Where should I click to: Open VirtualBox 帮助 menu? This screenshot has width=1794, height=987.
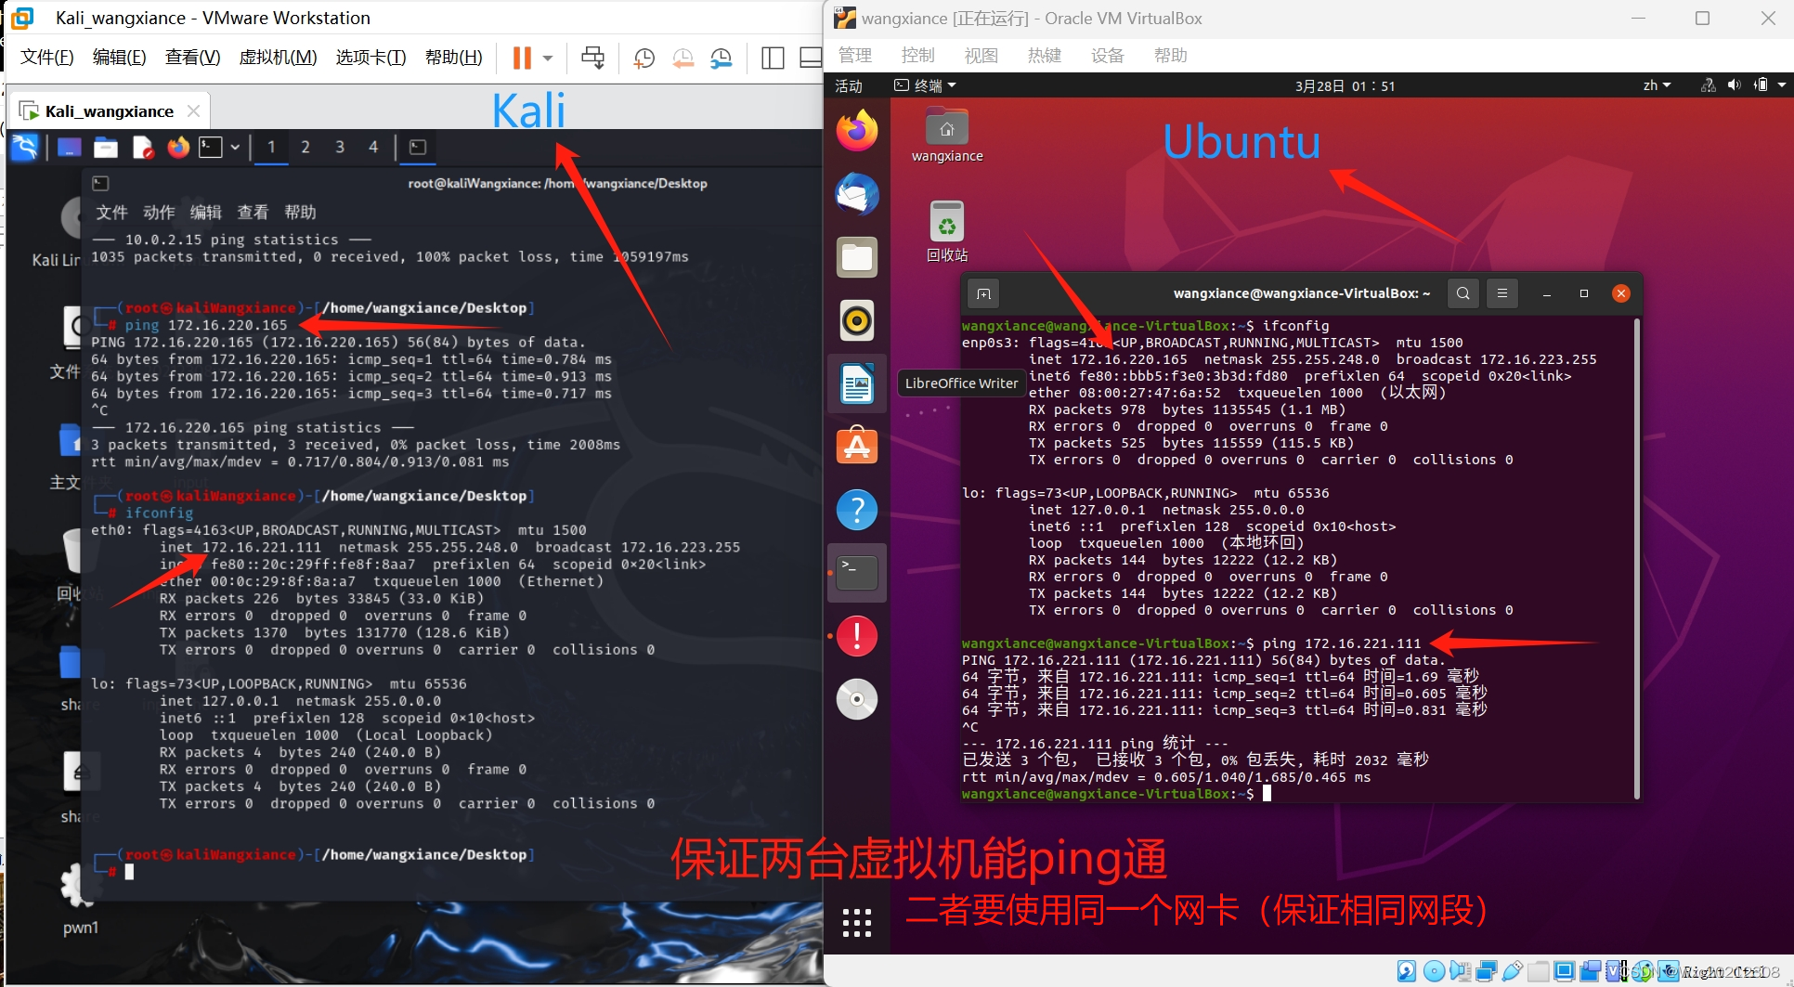(x=1171, y=56)
